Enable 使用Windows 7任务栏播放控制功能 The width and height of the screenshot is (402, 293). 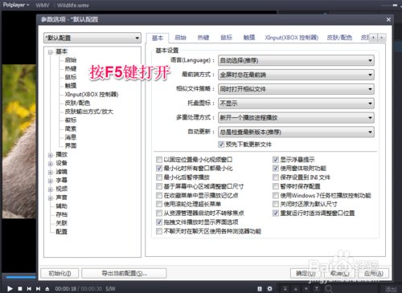pos(276,195)
